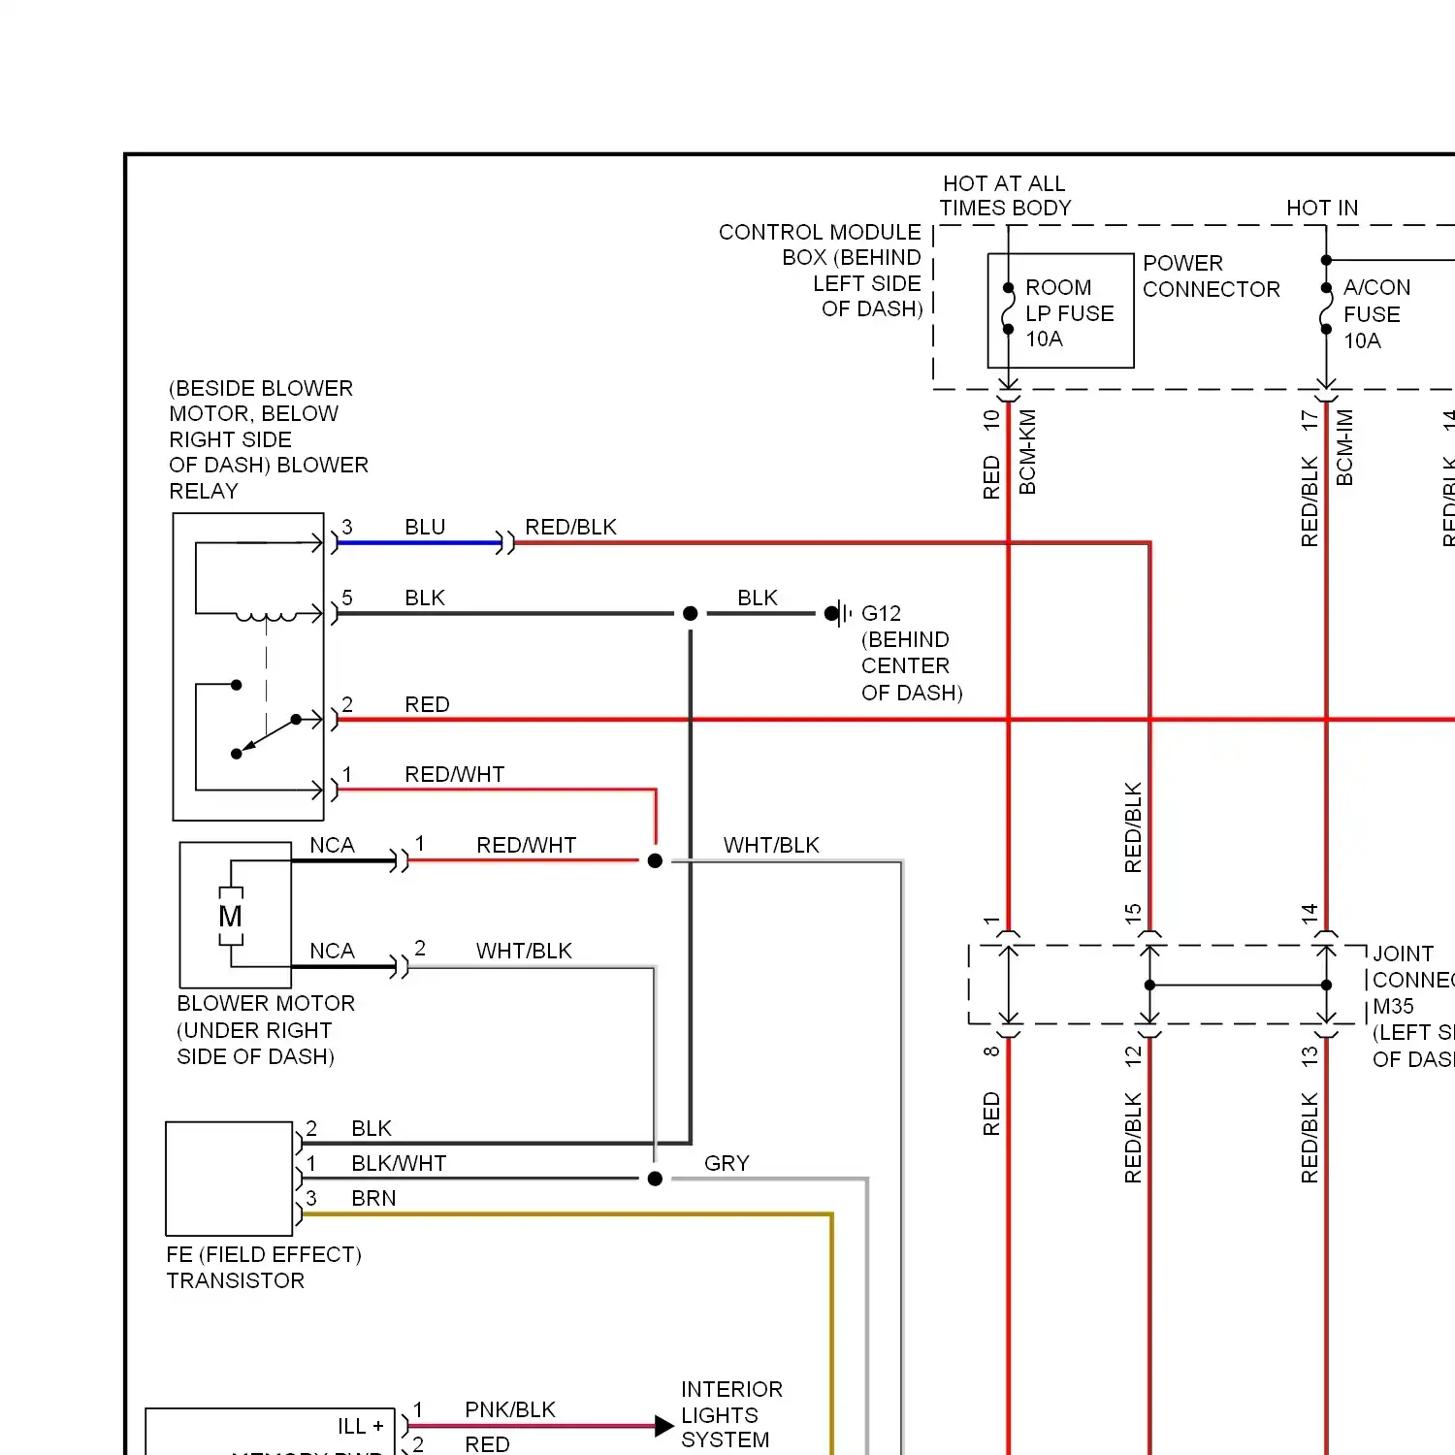Click pin number 17 beside BCM-IM
Image resolution: width=1455 pixels, height=1455 pixels.
(x=1309, y=420)
